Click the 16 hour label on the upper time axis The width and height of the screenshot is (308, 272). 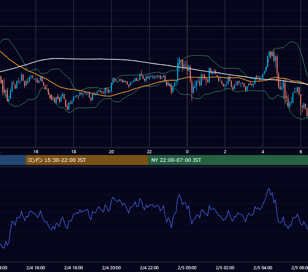[36, 152]
